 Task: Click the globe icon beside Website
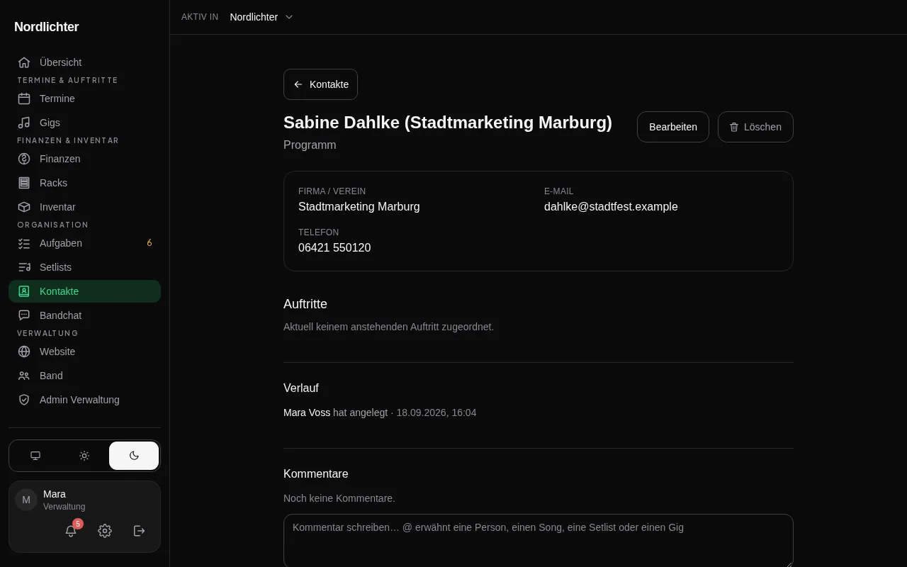(24, 352)
